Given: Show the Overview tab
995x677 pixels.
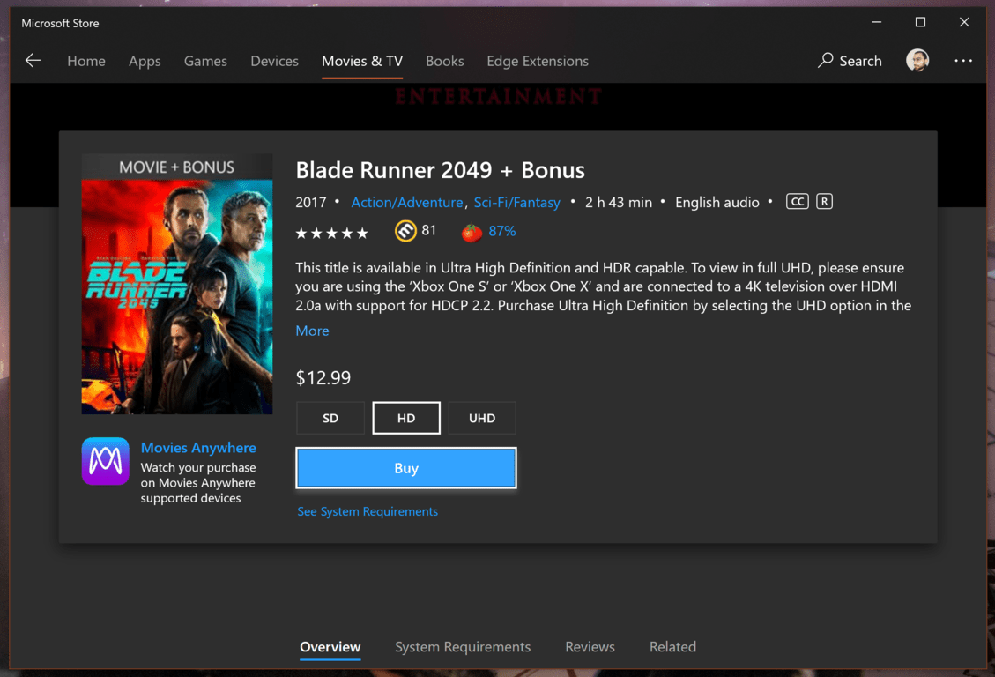Looking at the screenshot, I should click(330, 646).
